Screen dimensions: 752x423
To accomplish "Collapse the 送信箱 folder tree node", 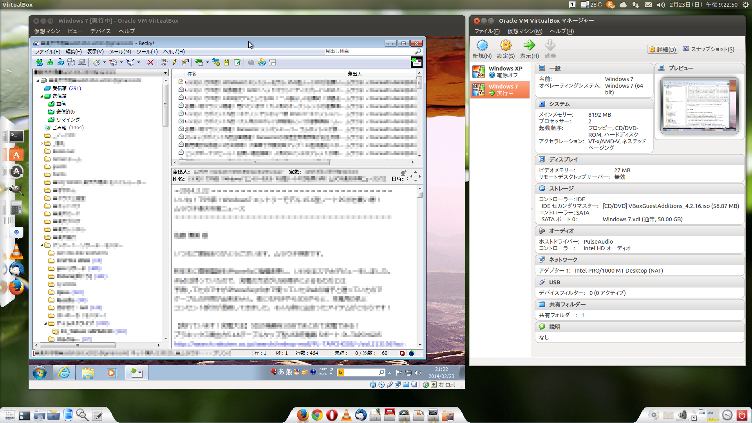I will point(42,96).
